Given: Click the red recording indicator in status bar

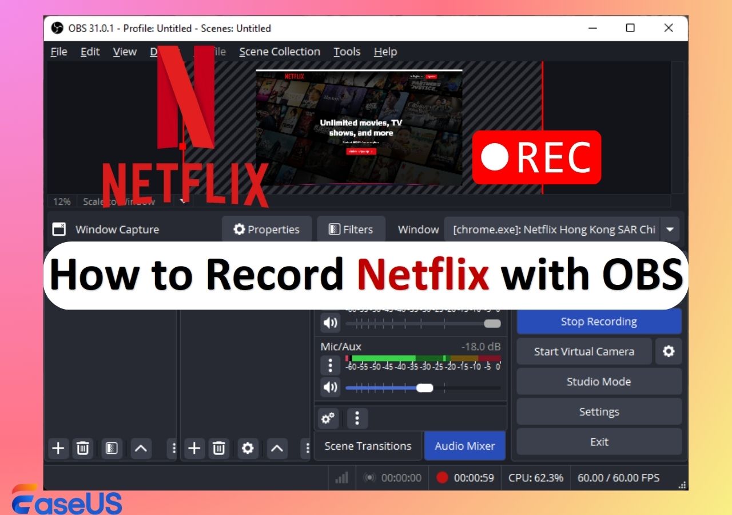Looking at the screenshot, I should point(442,477).
